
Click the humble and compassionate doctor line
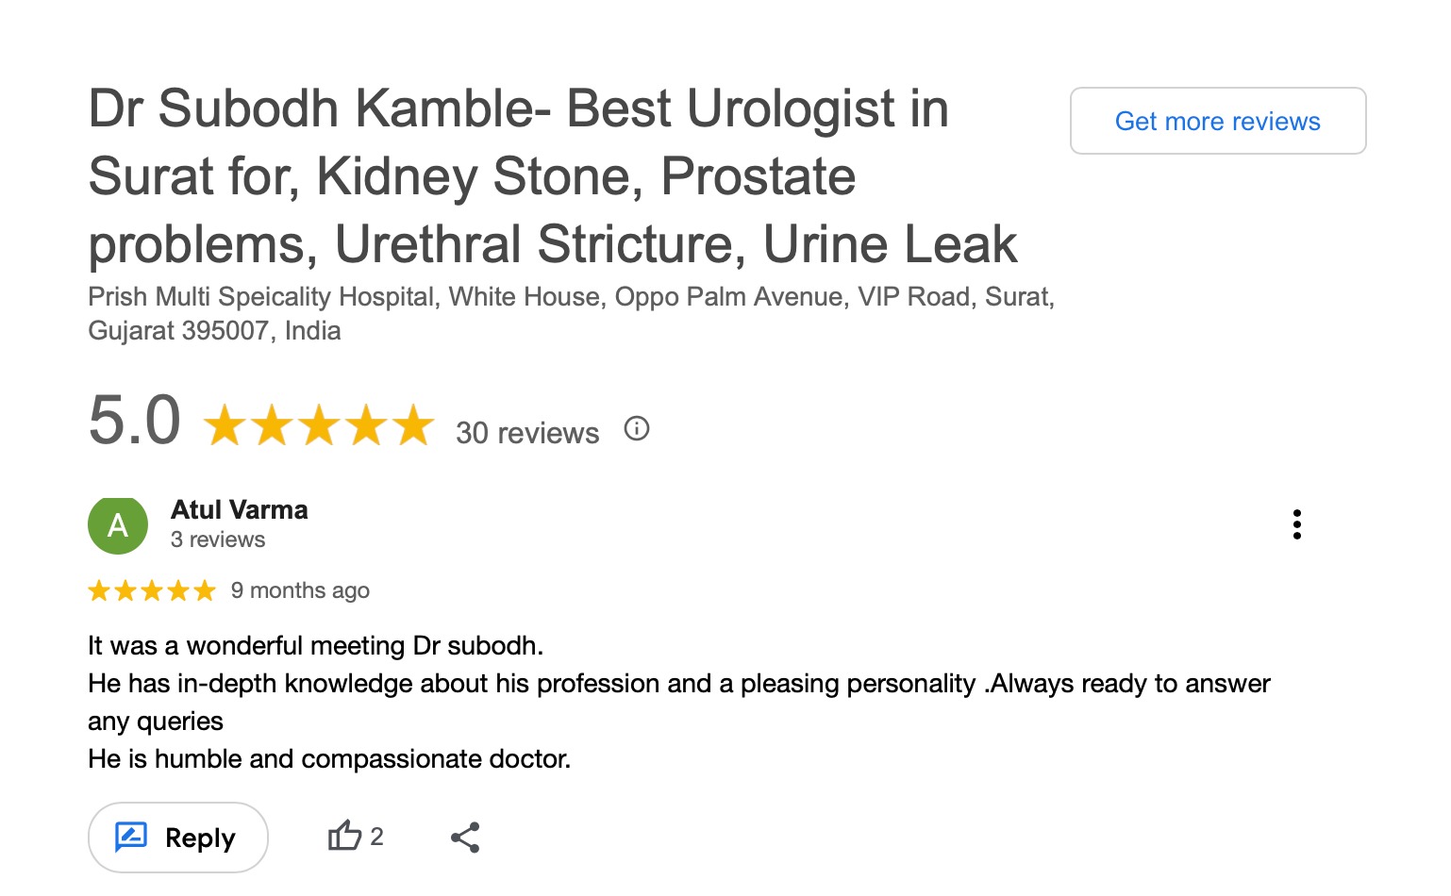[x=329, y=759]
